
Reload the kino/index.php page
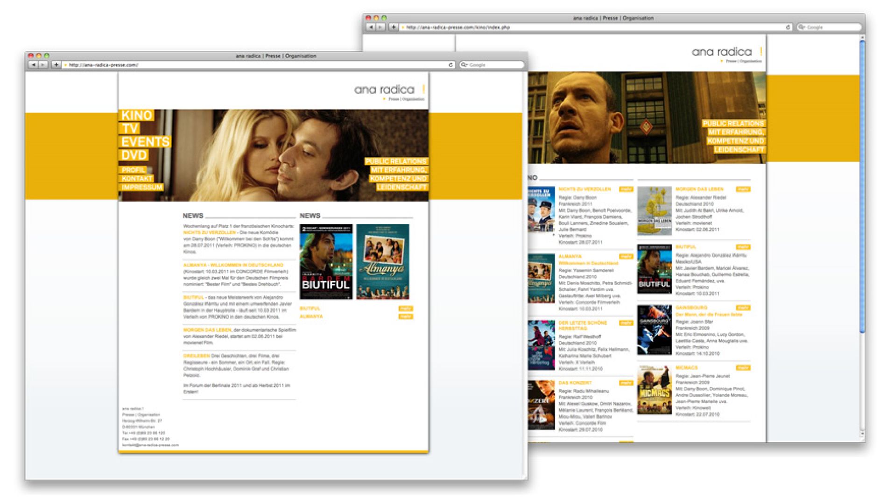pyautogui.click(x=788, y=27)
